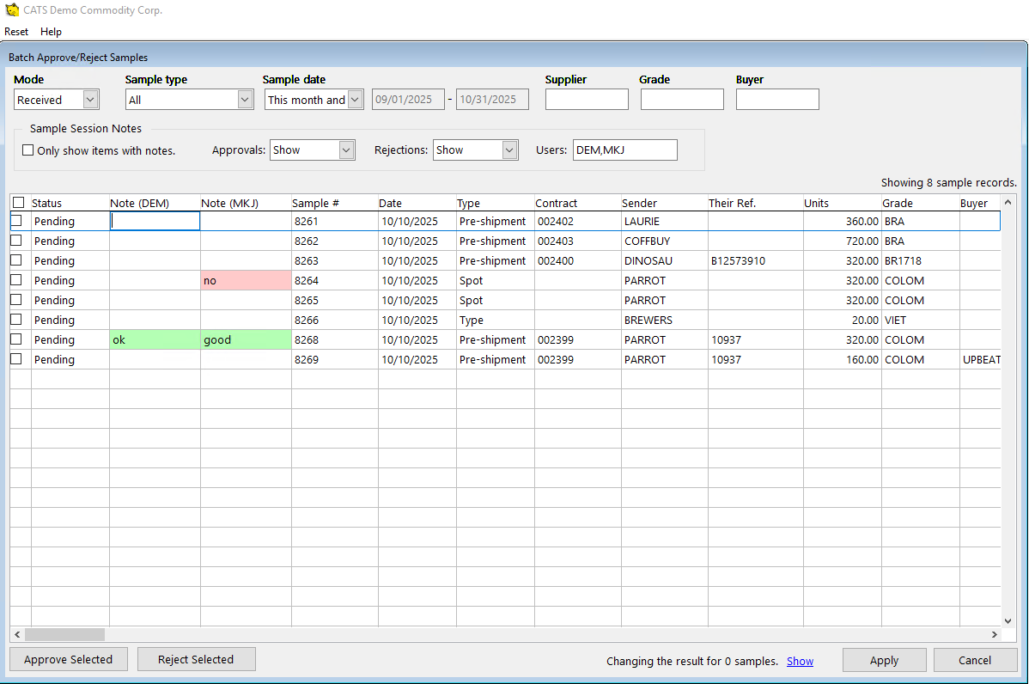The width and height of the screenshot is (1029, 684).
Task: Click the Approve Selected button
Action: (68, 660)
